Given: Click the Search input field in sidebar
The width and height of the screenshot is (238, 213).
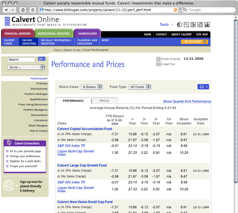Looking at the screenshot, I should tap(21, 59).
